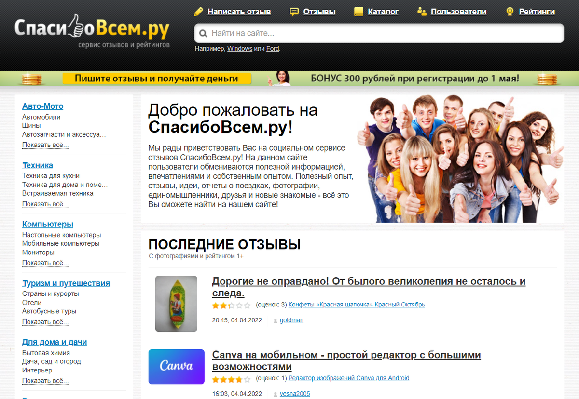Open Рейтинги in top navigation
The image size is (579, 399).
537,12
